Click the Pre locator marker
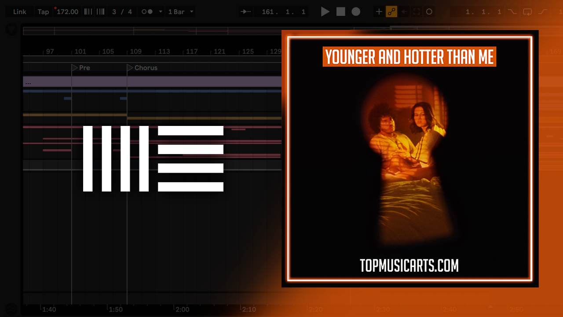 pos(74,68)
